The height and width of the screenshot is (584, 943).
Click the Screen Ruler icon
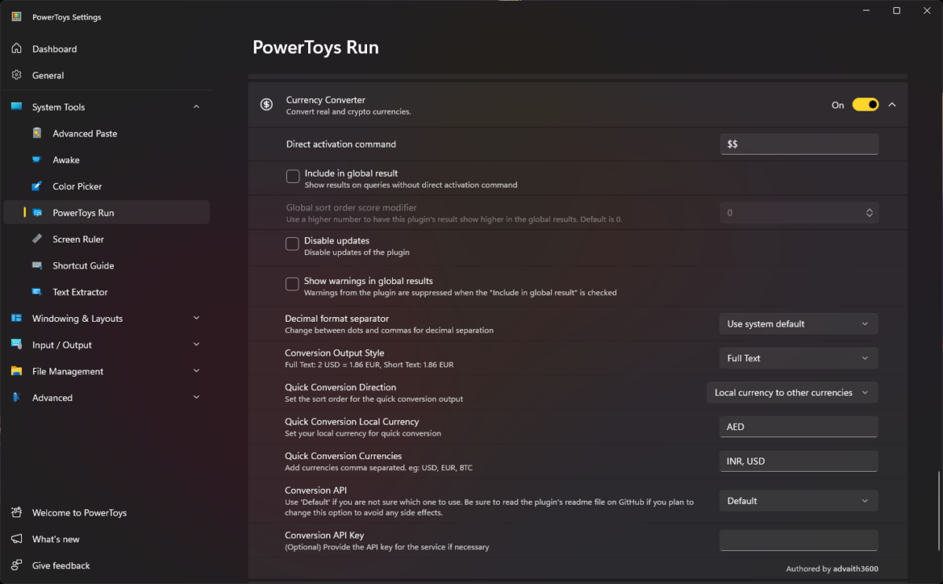tap(37, 239)
